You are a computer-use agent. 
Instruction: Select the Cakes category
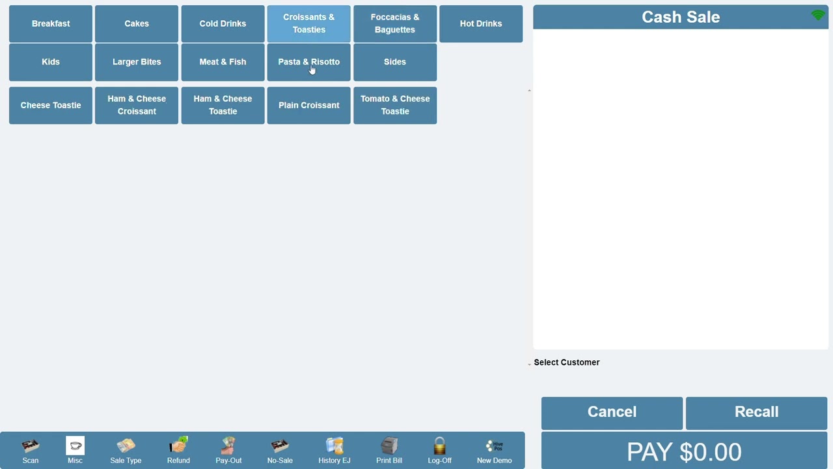pyautogui.click(x=137, y=24)
